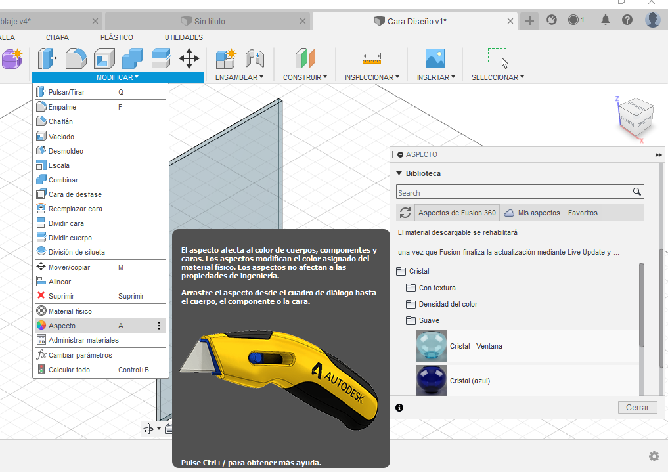Select Pulsar/Tirar from Modificar menu
The height and width of the screenshot is (472, 668).
coord(101,92)
